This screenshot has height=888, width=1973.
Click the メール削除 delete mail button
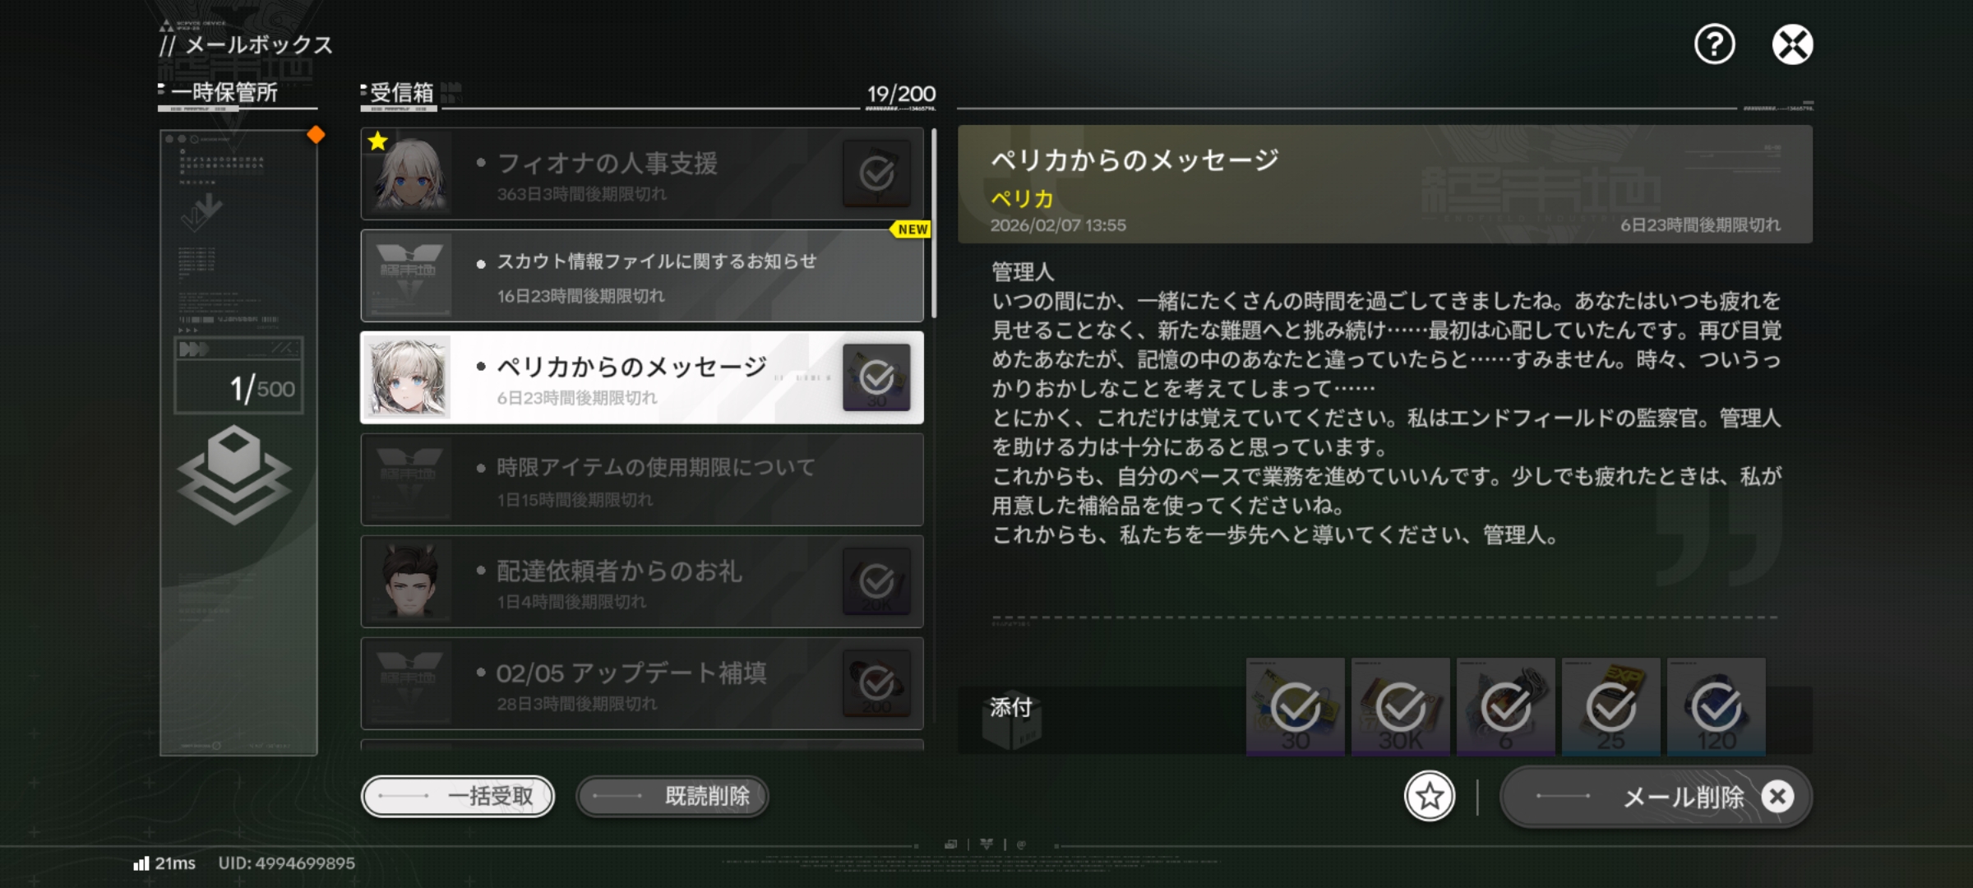click(x=1656, y=796)
